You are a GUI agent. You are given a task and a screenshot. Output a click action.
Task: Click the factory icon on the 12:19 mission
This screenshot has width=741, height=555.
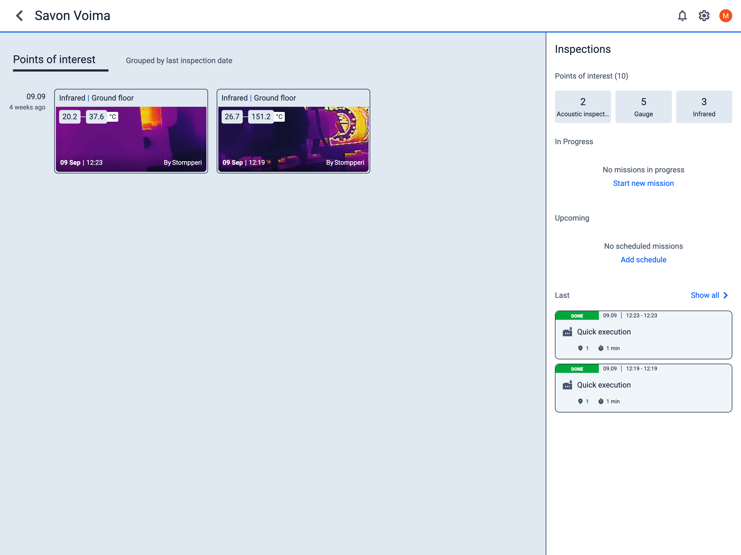pyautogui.click(x=567, y=385)
